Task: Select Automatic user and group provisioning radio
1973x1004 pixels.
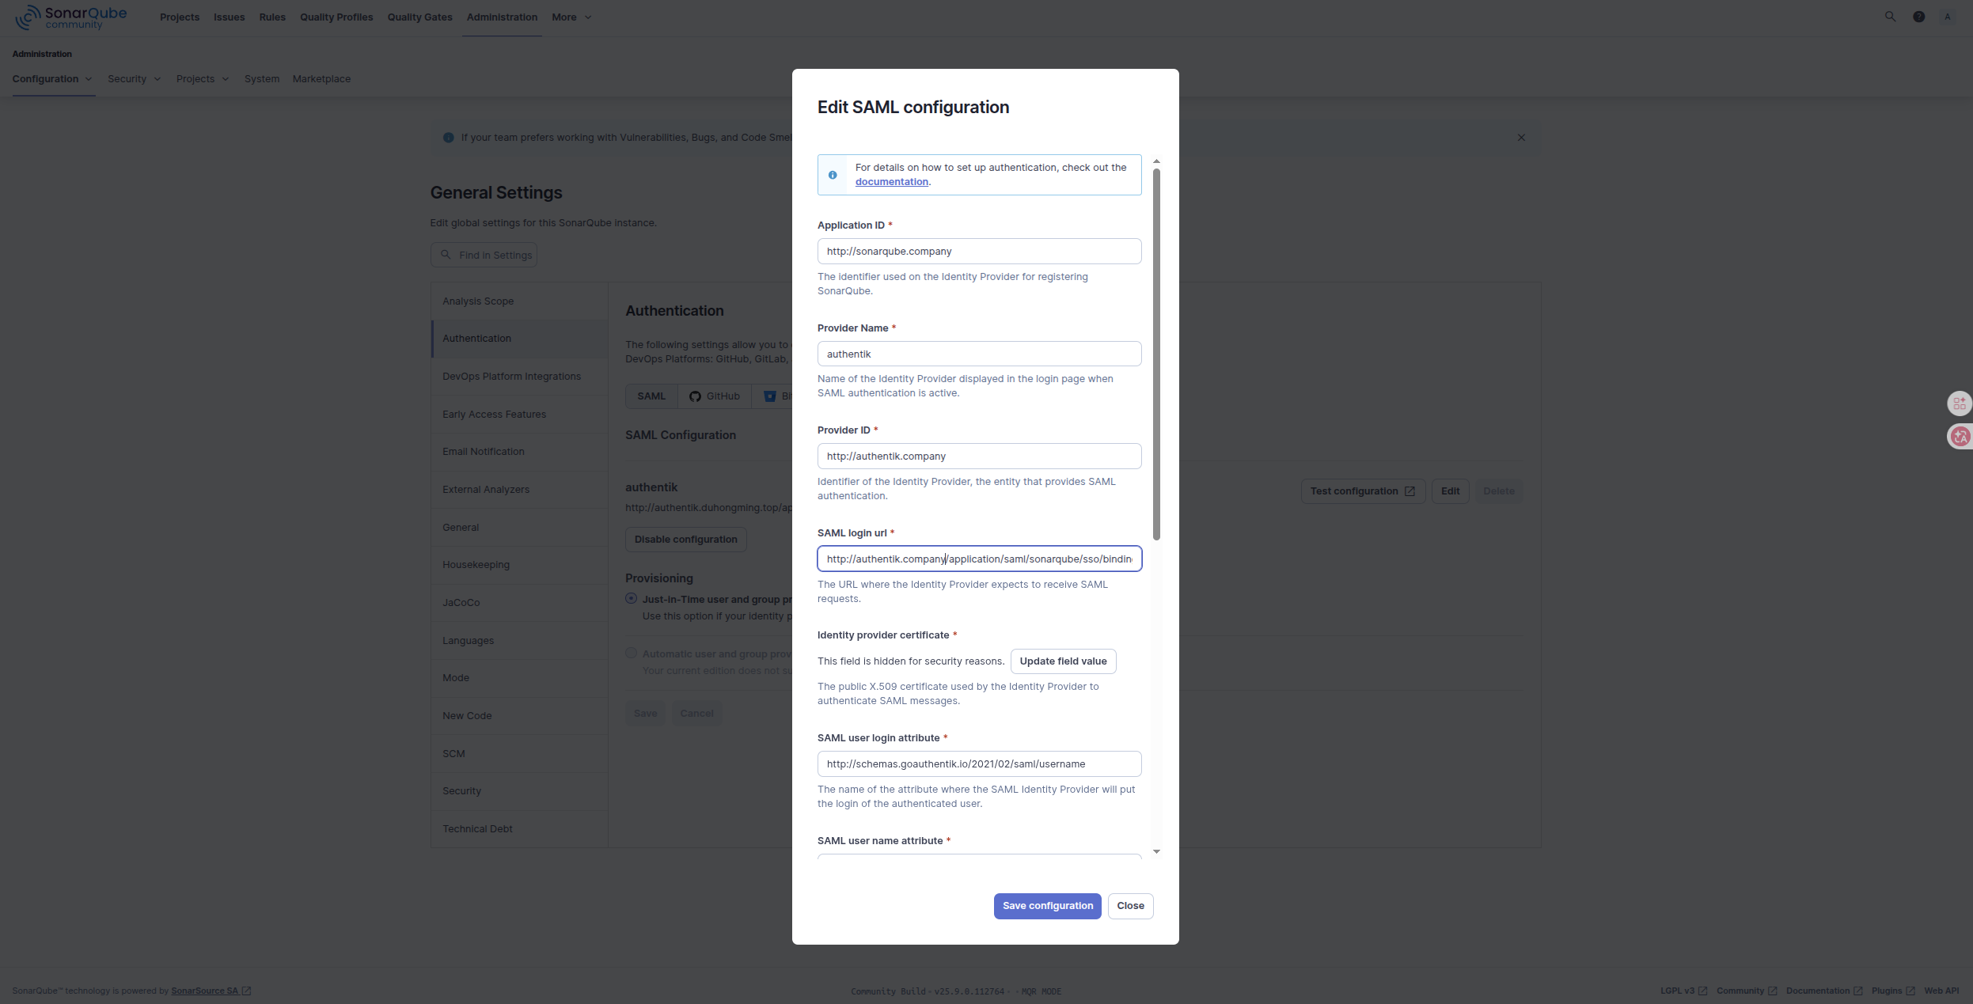Action: pos(631,654)
